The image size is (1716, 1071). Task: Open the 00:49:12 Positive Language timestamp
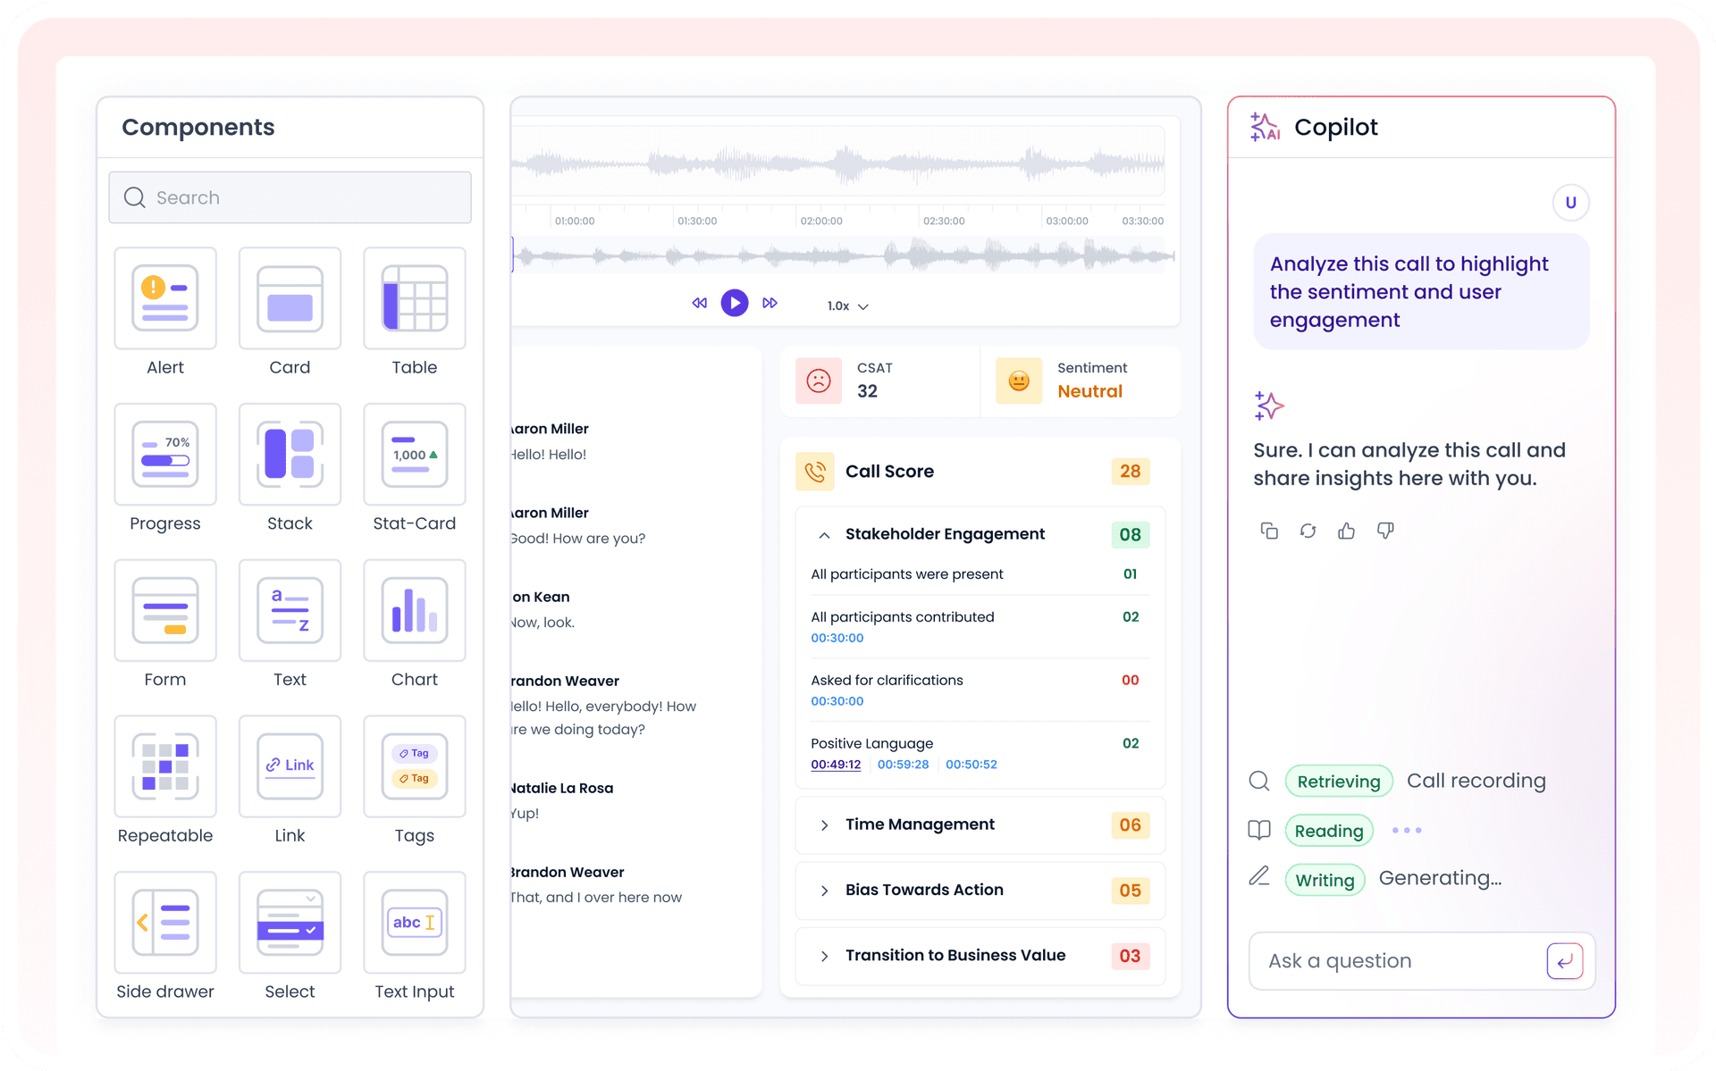pyautogui.click(x=835, y=764)
